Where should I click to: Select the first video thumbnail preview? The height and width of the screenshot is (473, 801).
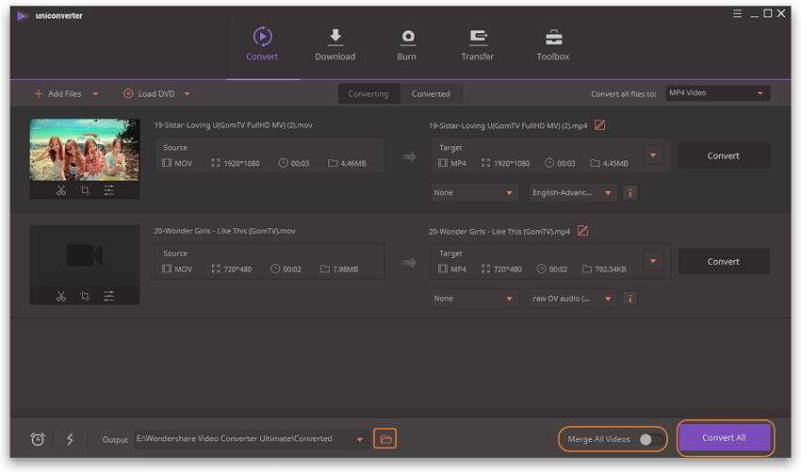[85, 149]
